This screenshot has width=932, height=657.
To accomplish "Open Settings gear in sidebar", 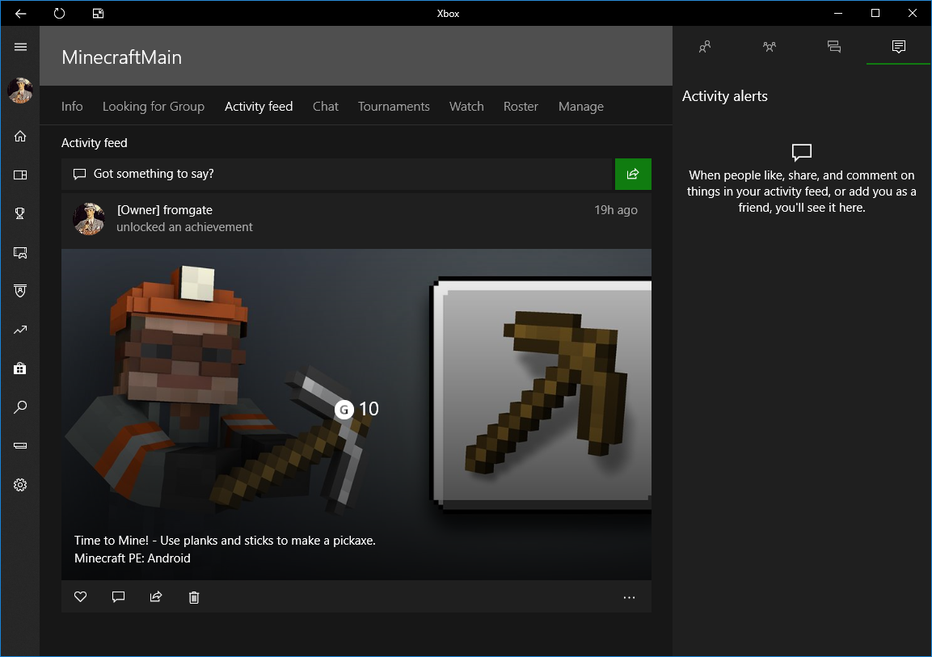I will point(20,485).
